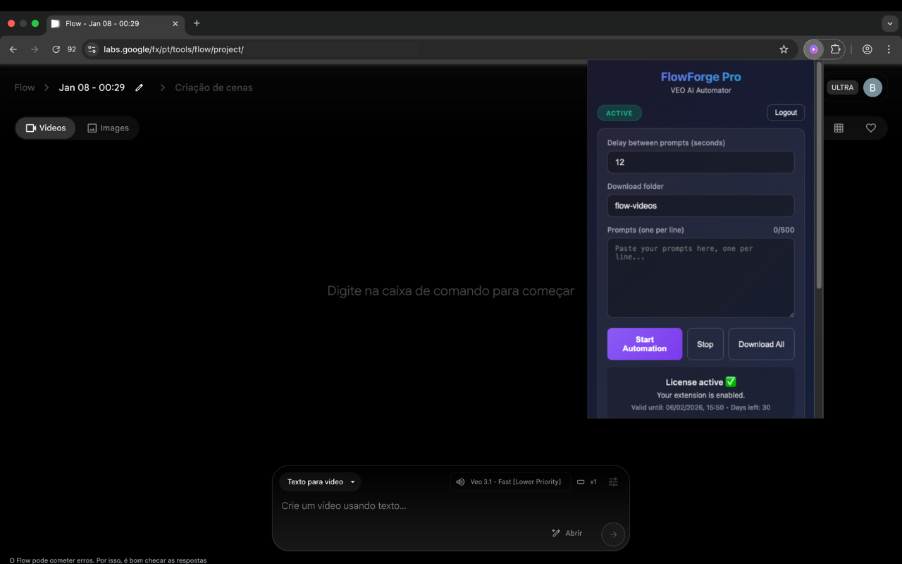This screenshot has height=564, width=902.
Task: Open Chrome's three-dot menu
Action: [x=889, y=49]
